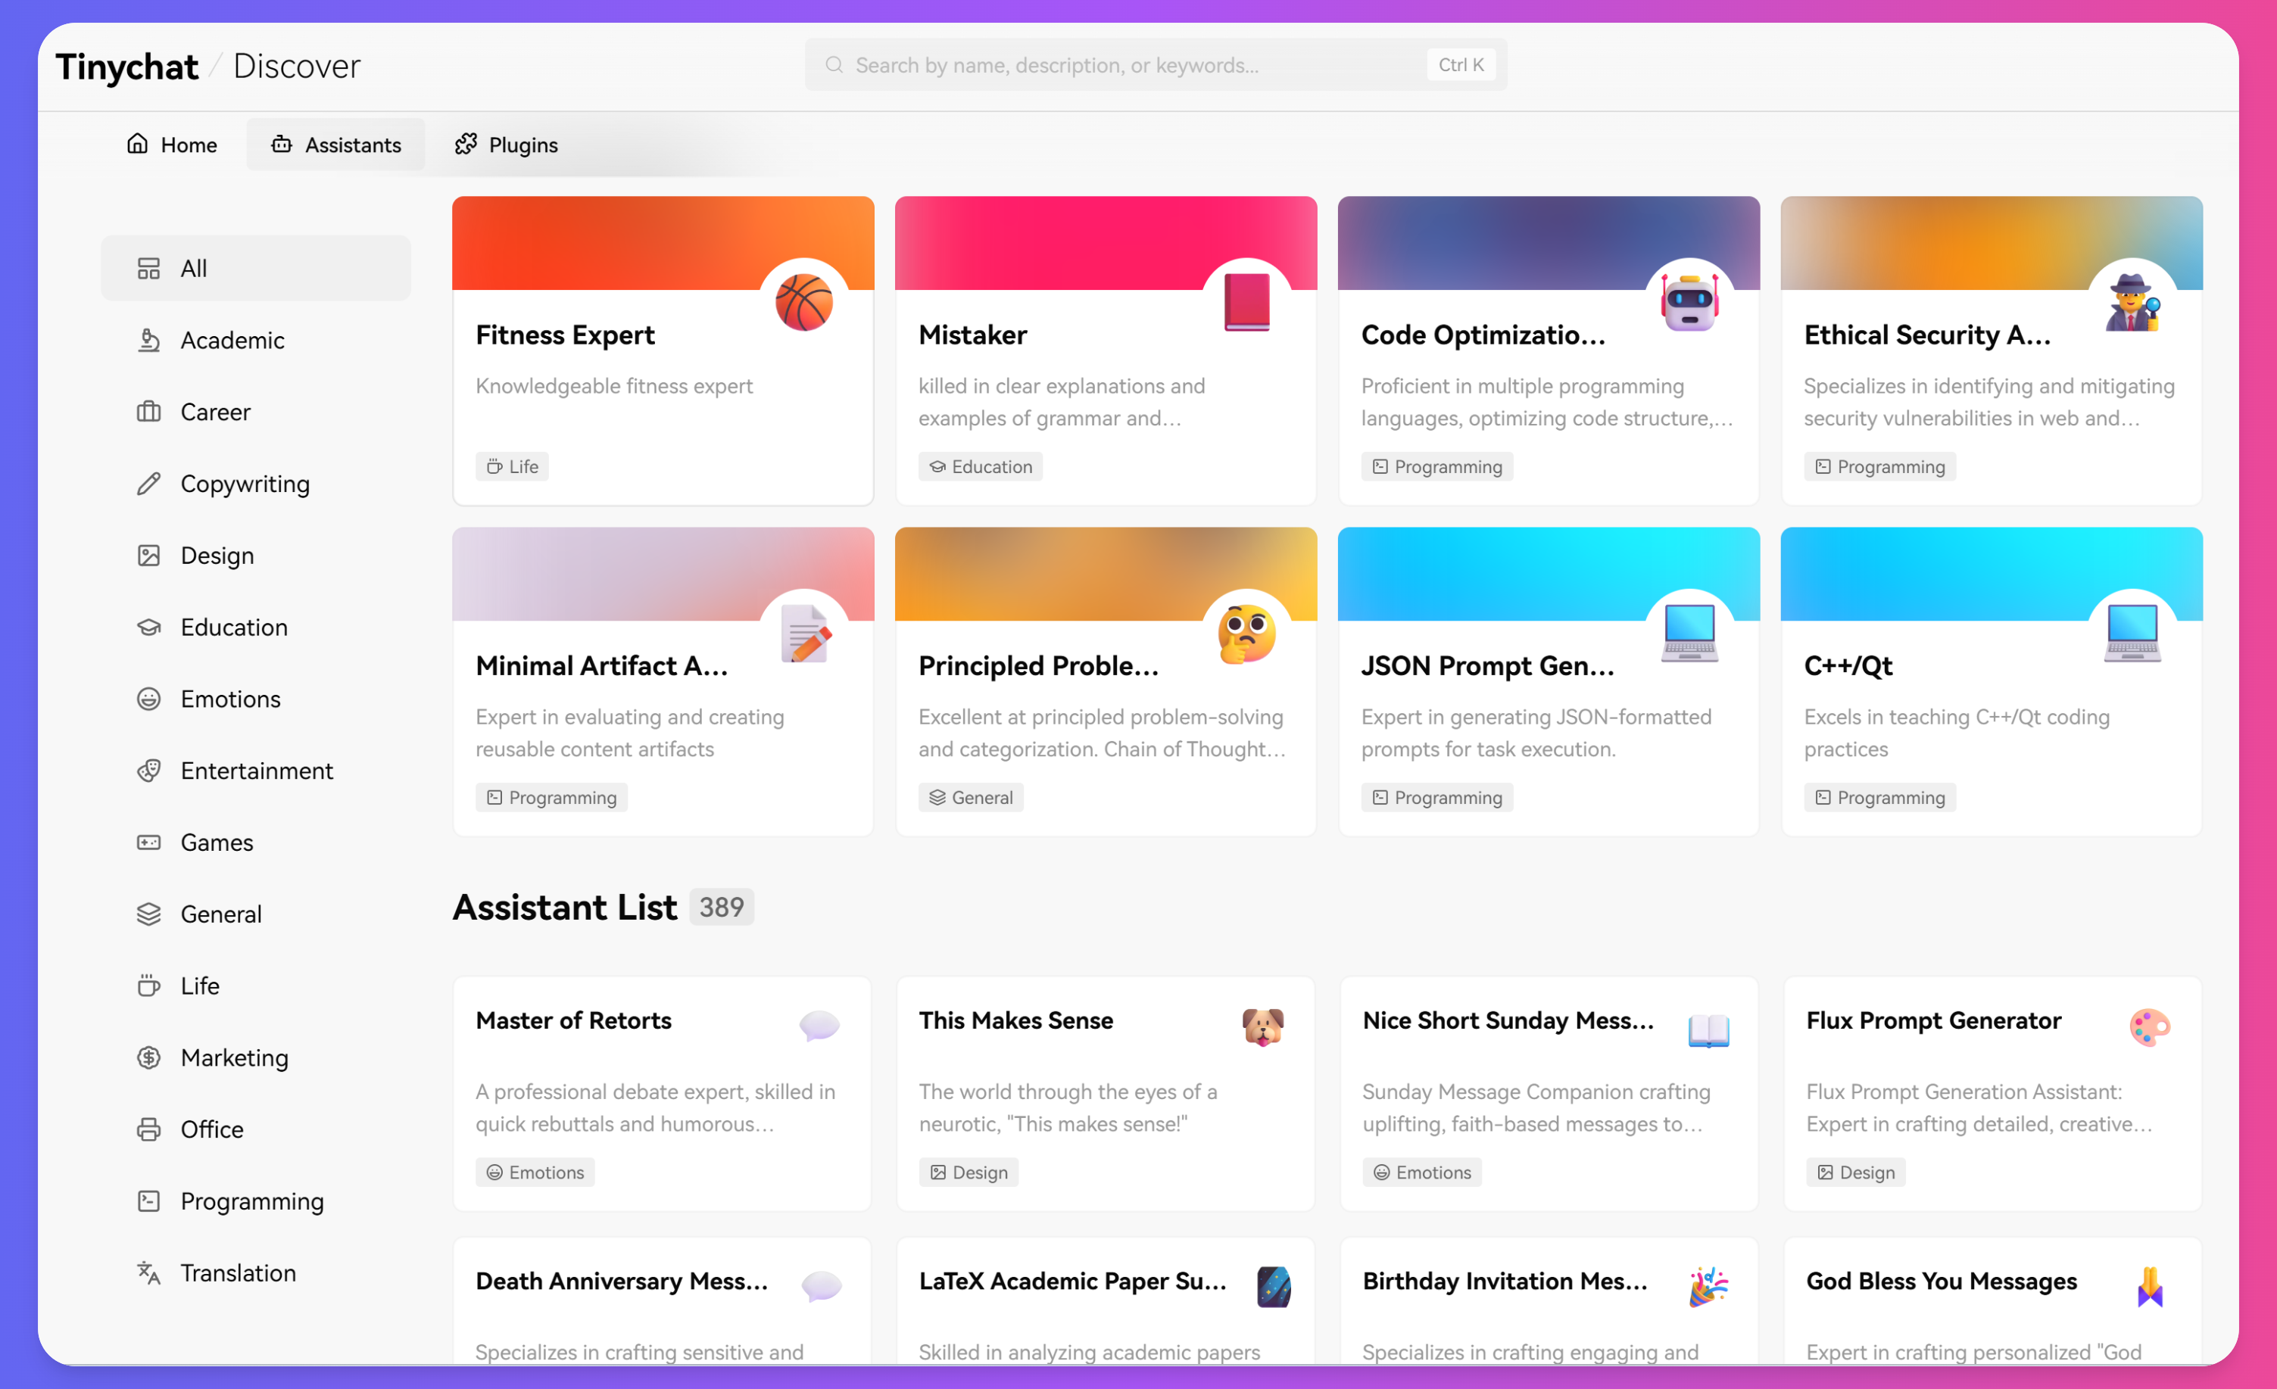The width and height of the screenshot is (2277, 1389).
Task: Click the Assistant List heading
Action: click(x=565, y=907)
